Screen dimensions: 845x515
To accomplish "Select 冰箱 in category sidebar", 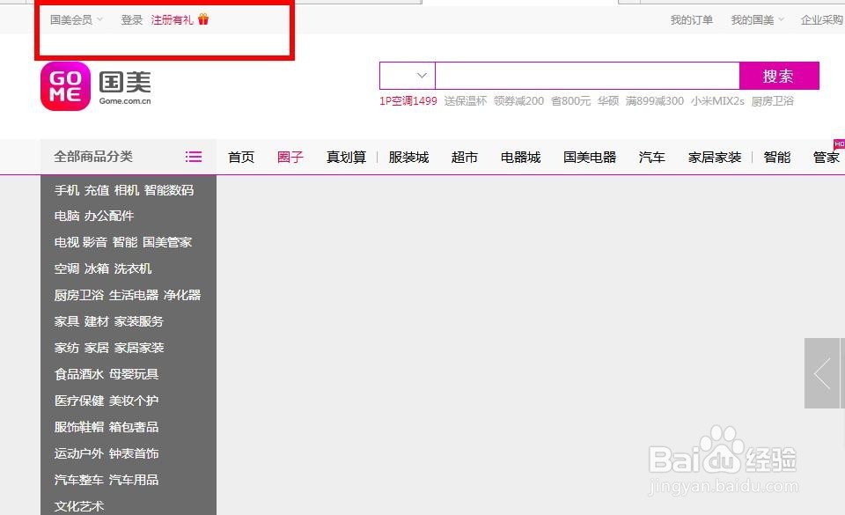I will coord(97,269).
